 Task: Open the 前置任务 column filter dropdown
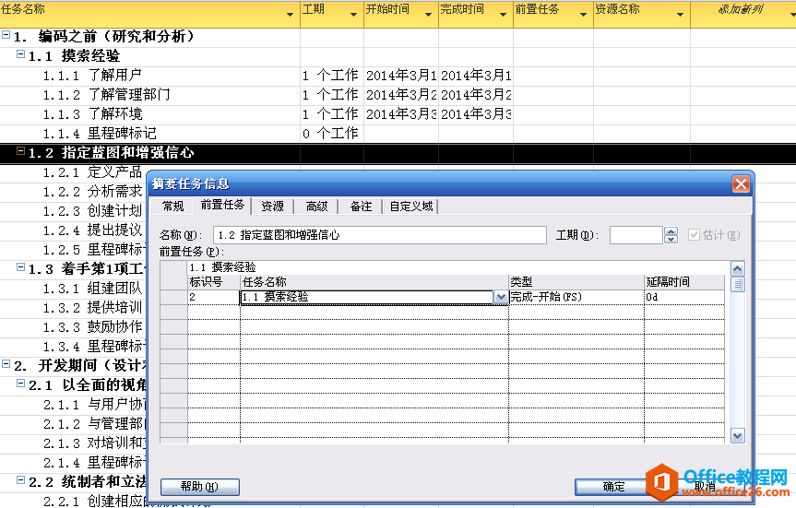583,14
